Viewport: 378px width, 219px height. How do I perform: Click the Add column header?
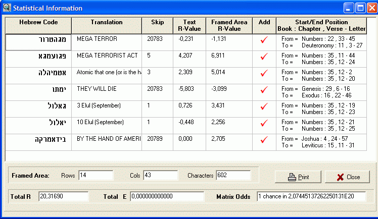(x=264, y=26)
